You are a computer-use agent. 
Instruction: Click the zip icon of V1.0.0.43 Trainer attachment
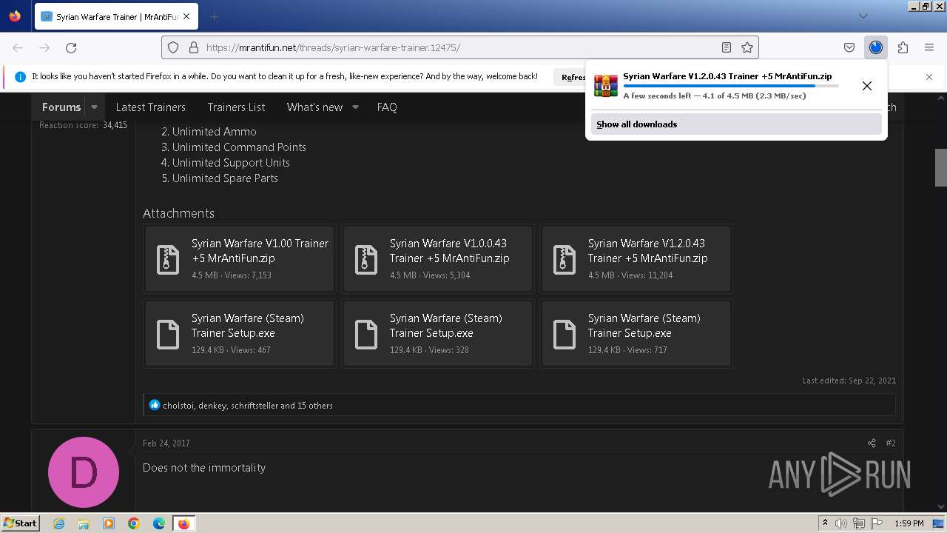tap(366, 259)
